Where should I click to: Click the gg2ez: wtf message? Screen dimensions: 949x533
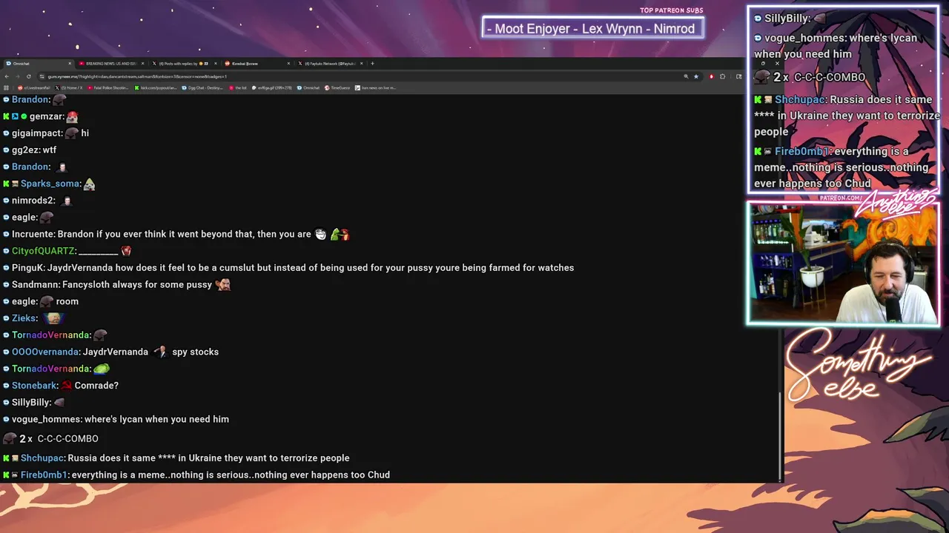[34, 150]
